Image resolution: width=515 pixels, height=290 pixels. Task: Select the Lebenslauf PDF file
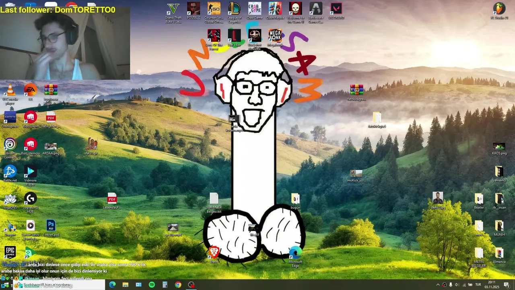pos(112,201)
